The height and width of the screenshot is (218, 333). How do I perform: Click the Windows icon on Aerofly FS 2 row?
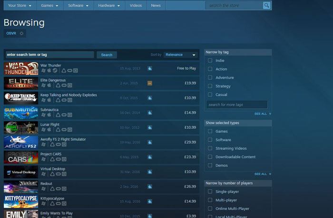pyautogui.click(x=43, y=145)
